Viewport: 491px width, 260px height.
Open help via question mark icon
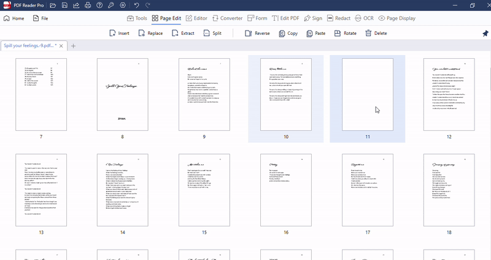(x=99, y=6)
